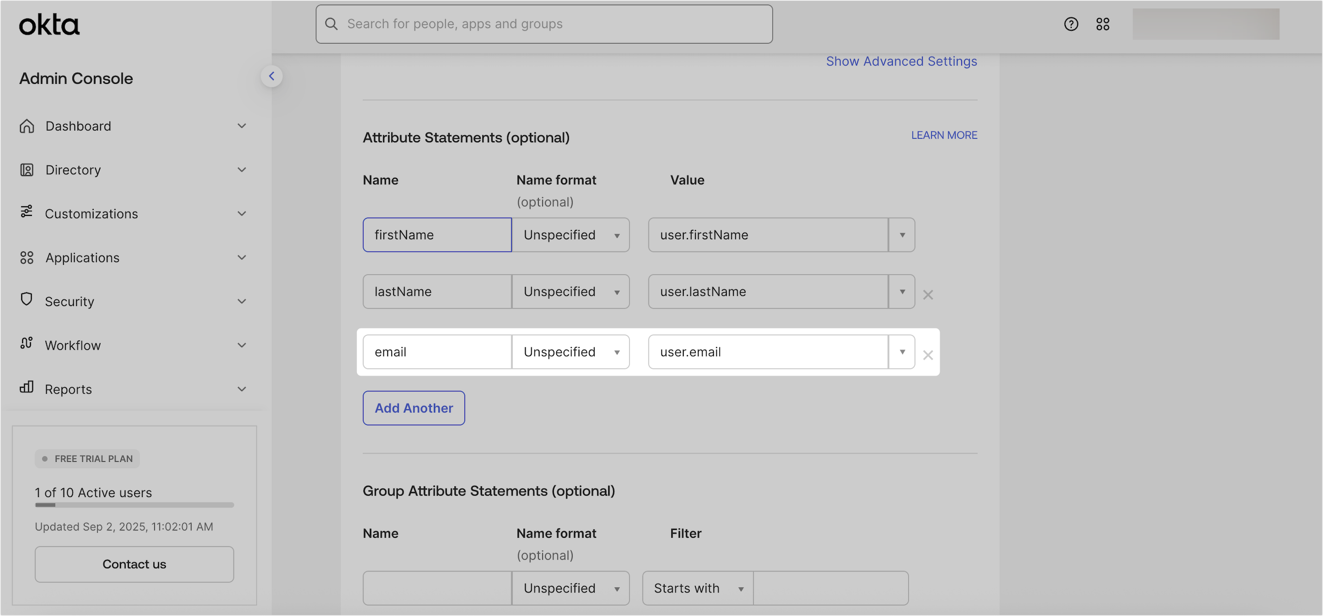The width and height of the screenshot is (1323, 616).
Task: Open the Starts with filter dropdown
Action: coord(698,588)
